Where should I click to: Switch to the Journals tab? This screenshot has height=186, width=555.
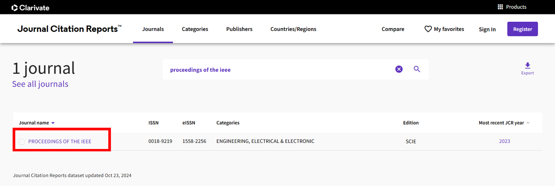point(153,29)
